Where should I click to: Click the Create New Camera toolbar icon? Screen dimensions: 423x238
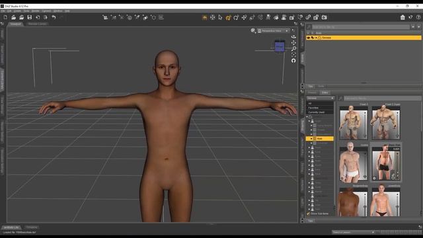coord(105,18)
